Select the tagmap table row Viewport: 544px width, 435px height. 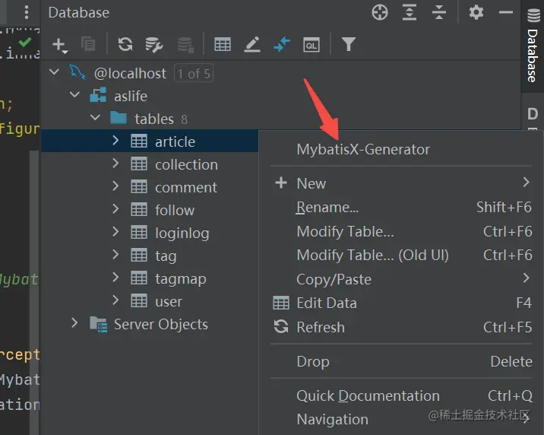[x=150, y=278]
